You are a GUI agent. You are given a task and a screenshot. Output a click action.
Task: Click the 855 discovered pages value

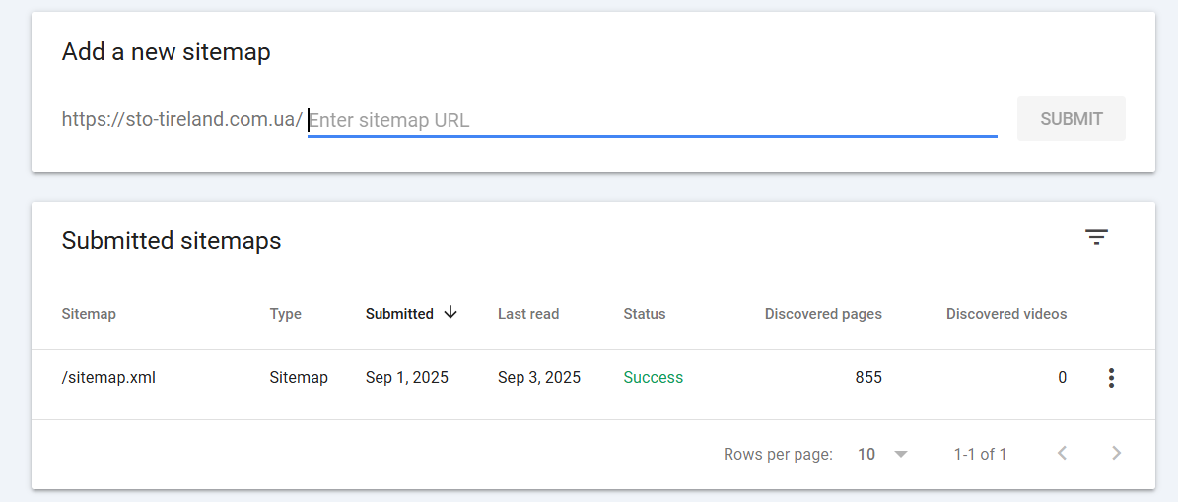click(868, 377)
